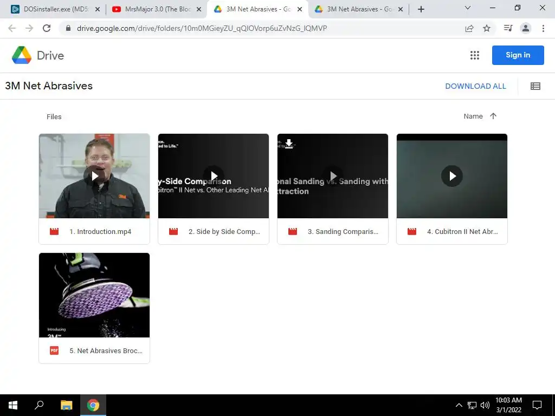Open the taskbar clock and date
Viewport: 555px width, 416px height.
tap(508, 405)
